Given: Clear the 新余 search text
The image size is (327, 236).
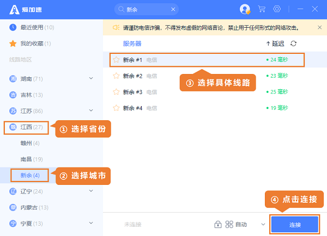Looking at the screenshot, I should pyautogui.click(x=173, y=9).
